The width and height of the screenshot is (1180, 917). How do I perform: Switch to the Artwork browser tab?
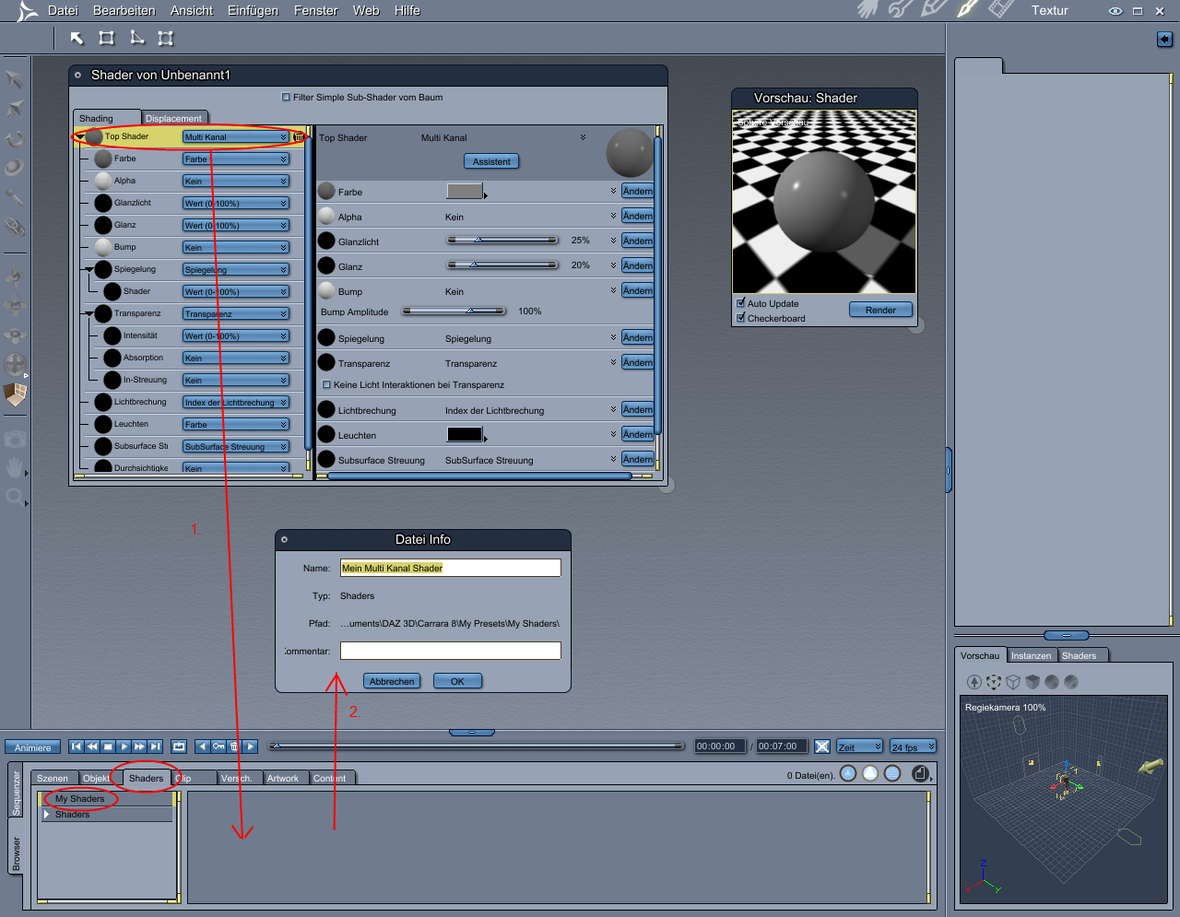point(283,778)
